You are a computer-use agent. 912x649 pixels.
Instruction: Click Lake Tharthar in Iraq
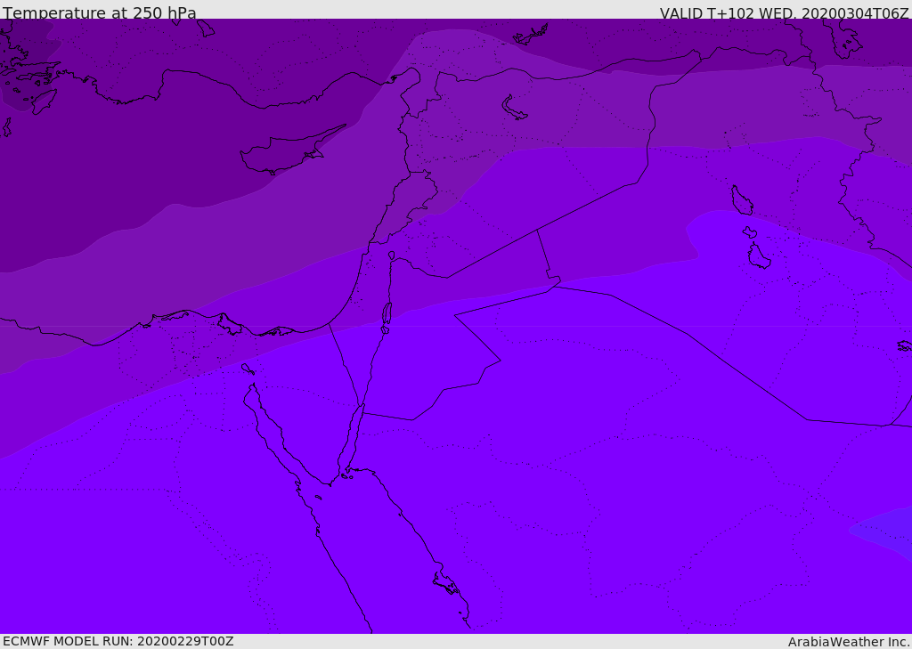point(741,200)
